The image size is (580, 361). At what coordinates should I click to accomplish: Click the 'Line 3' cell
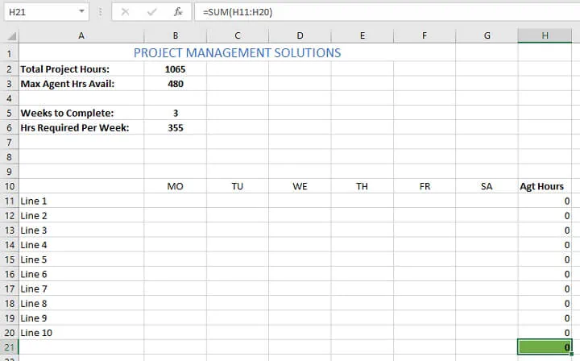click(81, 230)
